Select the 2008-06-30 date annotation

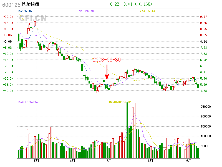click(x=107, y=60)
